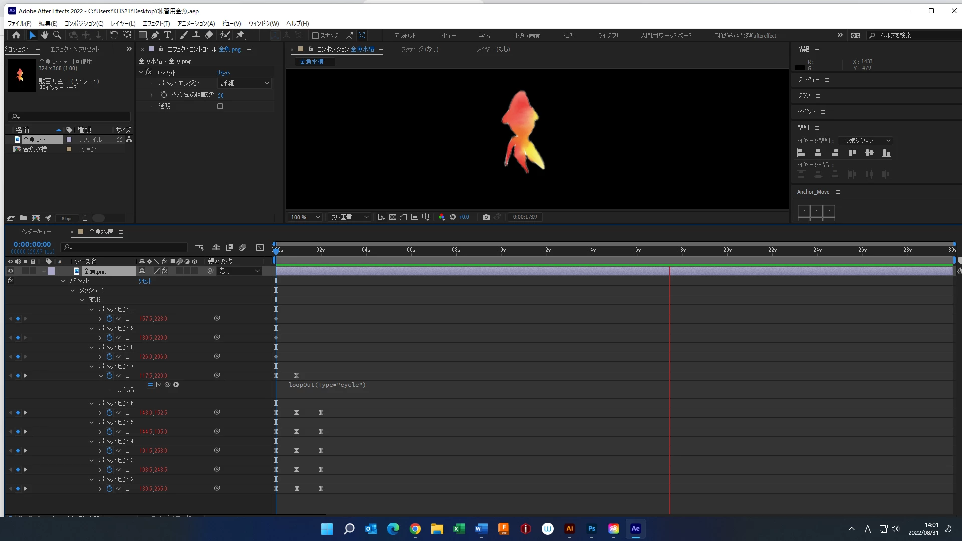Toggle the スナップ snapping checkbox
Viewport: 962px width, 541px height.
tap(315, 36)
